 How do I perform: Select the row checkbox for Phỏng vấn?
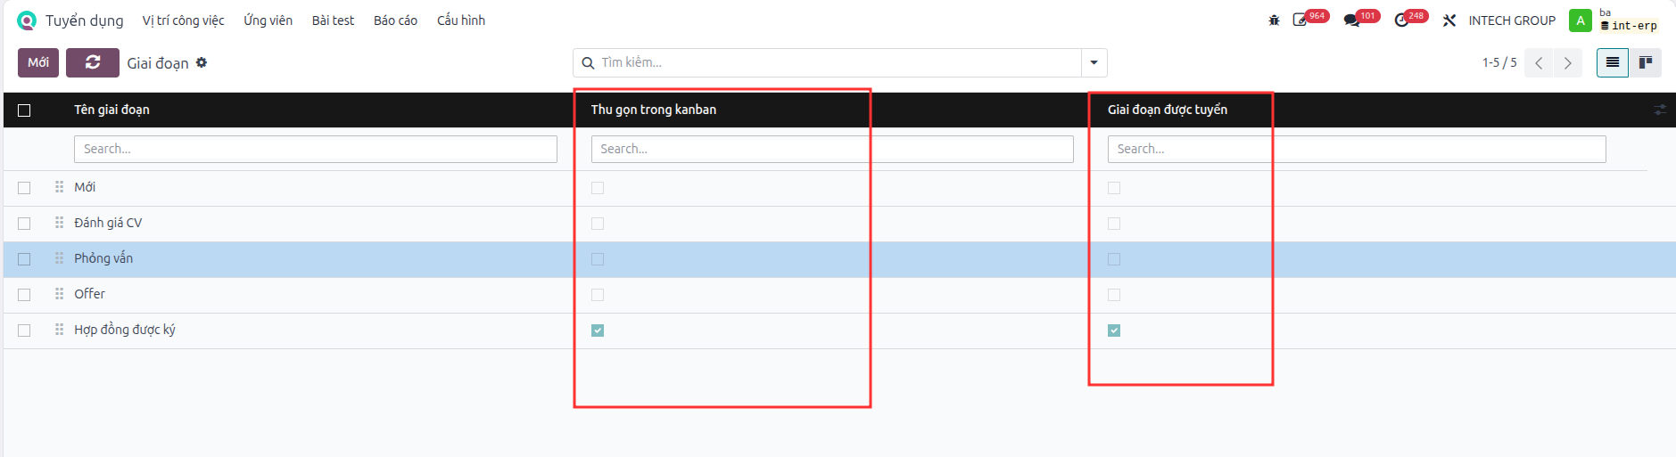[x=24, y=259]
